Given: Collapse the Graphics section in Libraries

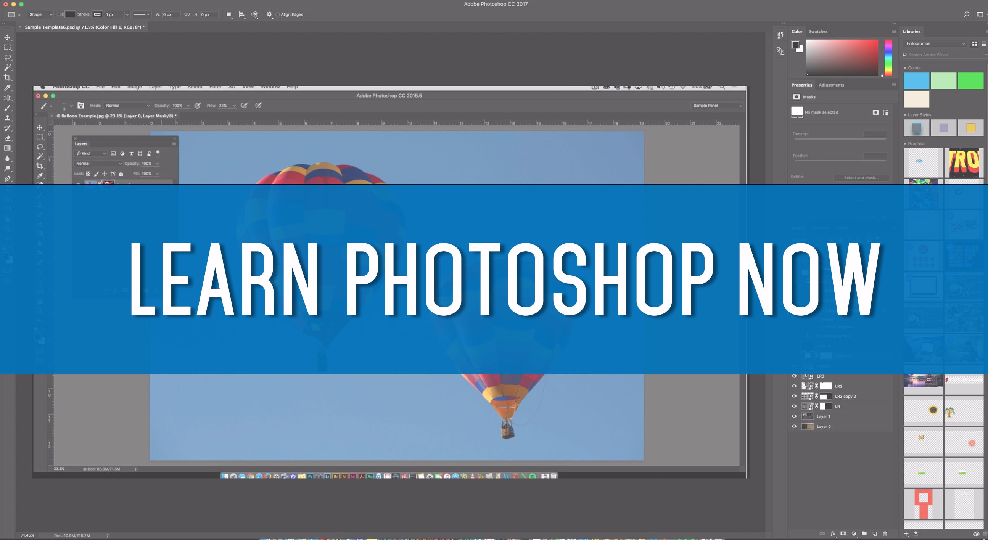Looking at the screenshot, I should (905, 143).
